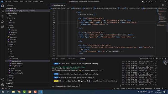Open the Extensions view
The image size is (168, 94).
(3, 27)
